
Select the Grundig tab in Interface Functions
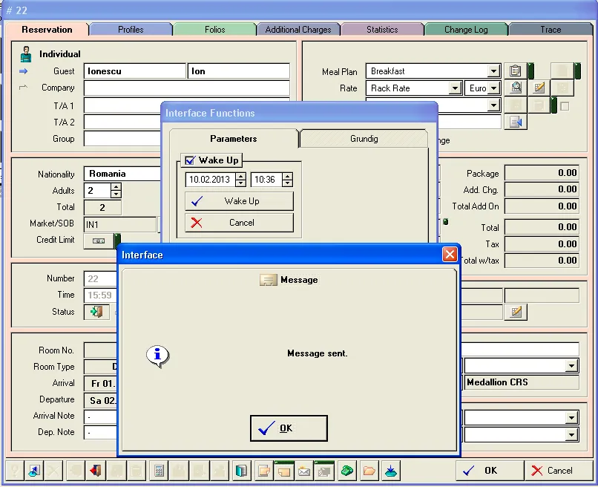(x=364, y=139)
